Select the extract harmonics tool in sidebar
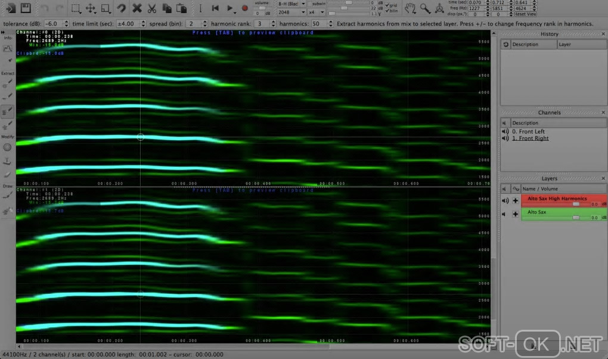Image resolution: width=608 pixels, height=359 pixels. (8, 111)
